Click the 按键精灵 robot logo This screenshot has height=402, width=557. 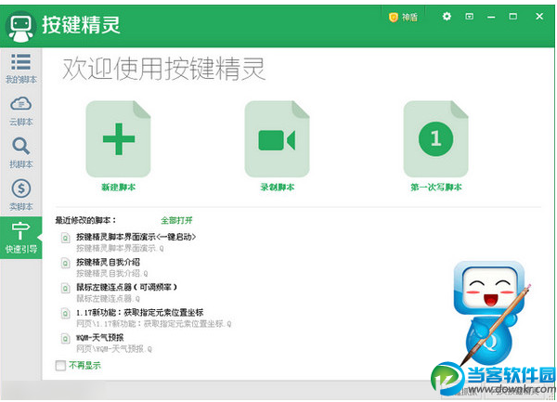(20, 26)
